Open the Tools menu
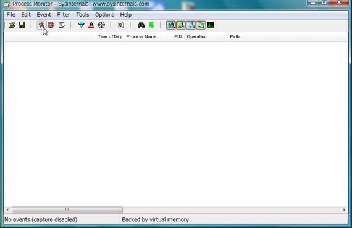This screenshot has width=352, height=228. 83,15
